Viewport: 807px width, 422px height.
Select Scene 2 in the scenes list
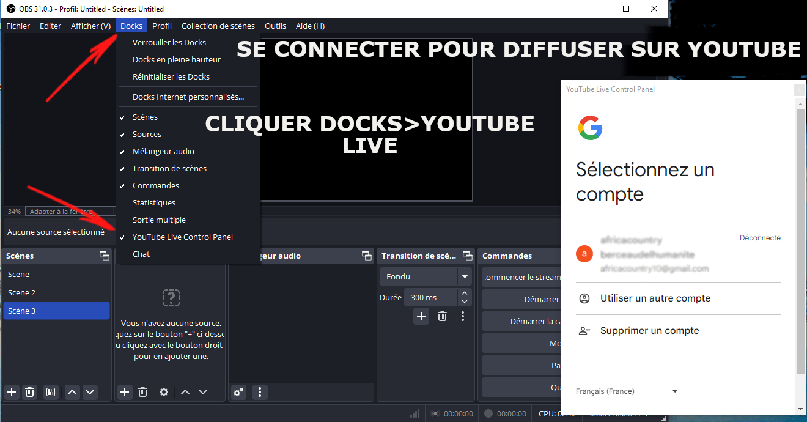click(57, 292)
